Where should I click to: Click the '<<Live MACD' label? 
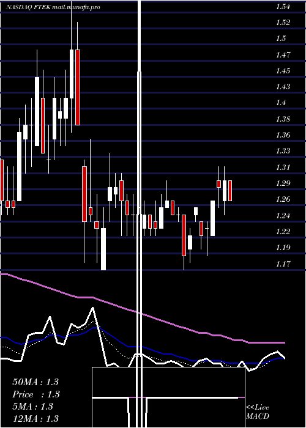(258, 411)
